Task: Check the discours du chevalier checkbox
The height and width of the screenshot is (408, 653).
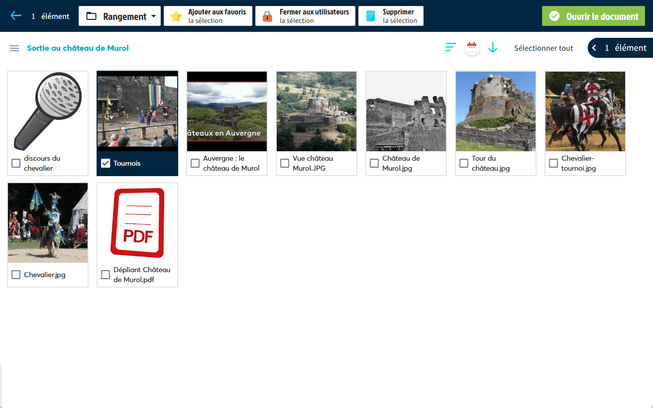Action: pyautogui.click(x=16, y=163)
